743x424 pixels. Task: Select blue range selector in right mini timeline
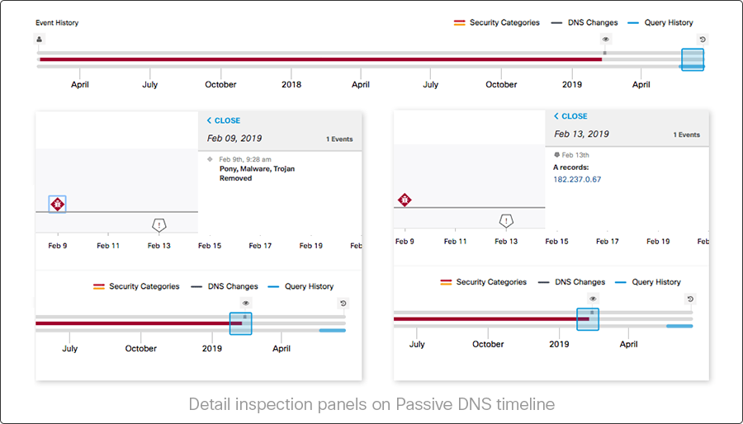[x=588, y=319]
